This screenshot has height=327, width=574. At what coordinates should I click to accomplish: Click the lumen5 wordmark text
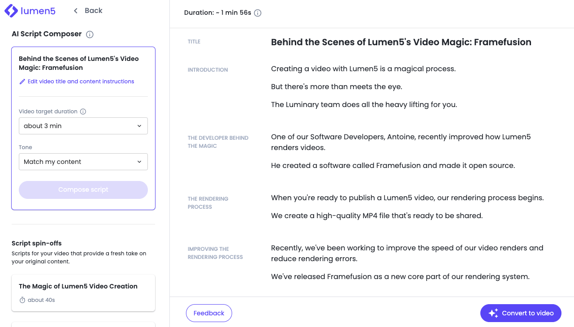(x=38, y=11)
